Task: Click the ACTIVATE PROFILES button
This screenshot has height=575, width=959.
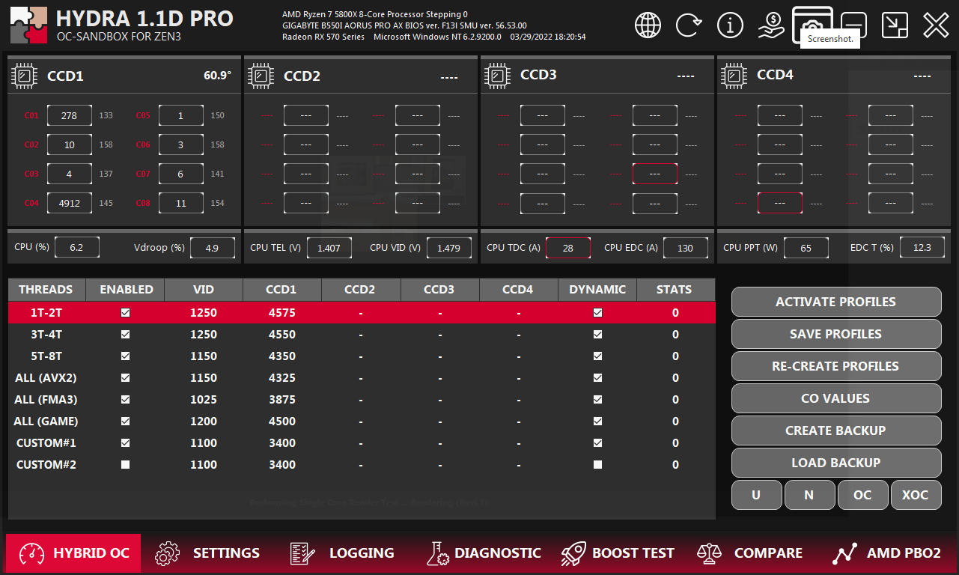Action: coord(835,302)
